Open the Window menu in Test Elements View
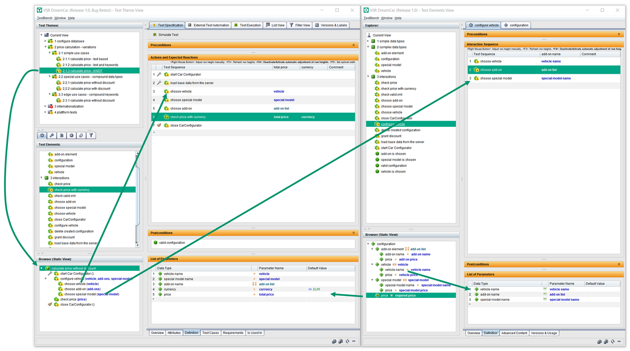 [387, 18]
